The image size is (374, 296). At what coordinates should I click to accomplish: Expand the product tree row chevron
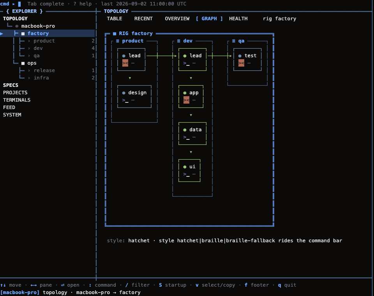(x=29, y=41)
